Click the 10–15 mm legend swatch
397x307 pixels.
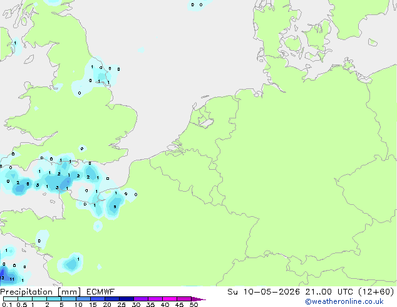click(x=83, y=299)
